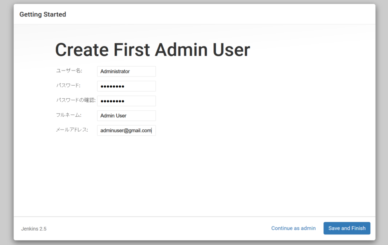388x245 pixels.
Task: Click the ユーザー名 label
Action: coord(69,71)
